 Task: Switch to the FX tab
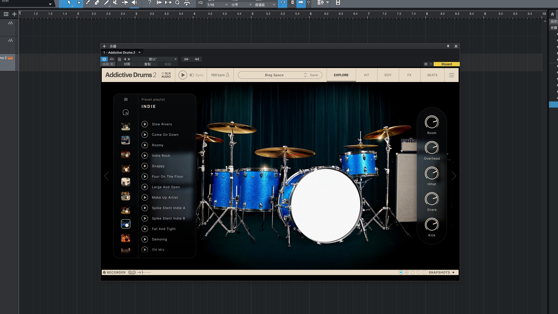point(409,75)
